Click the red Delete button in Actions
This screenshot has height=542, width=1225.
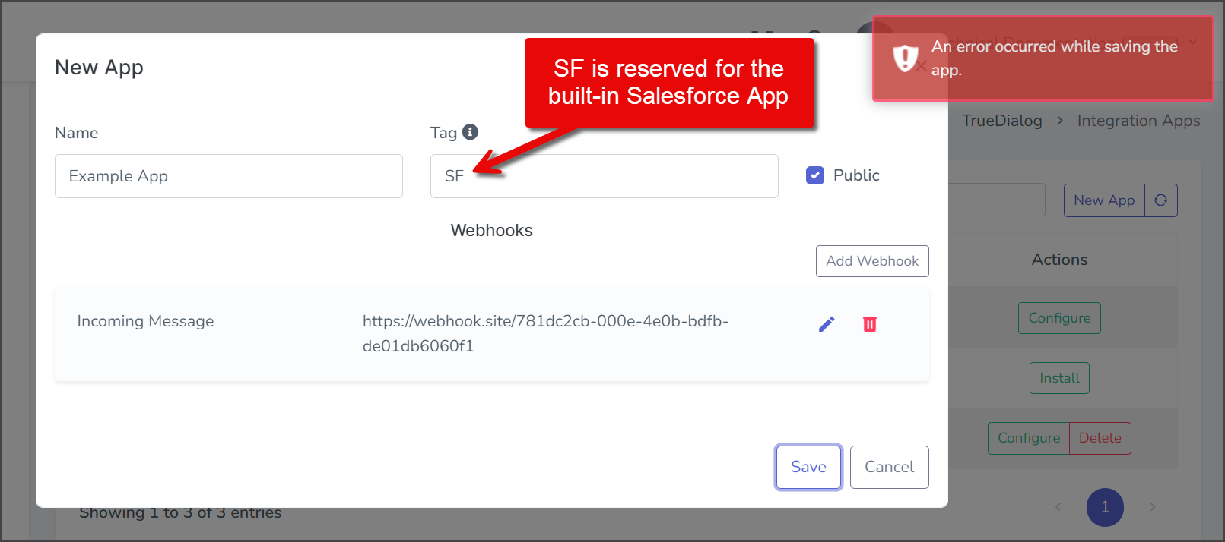click(1100, 438)
